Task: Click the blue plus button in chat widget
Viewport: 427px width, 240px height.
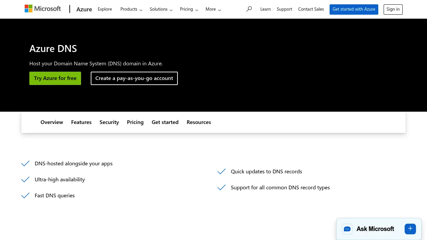Action: click(x=410, y=229)
